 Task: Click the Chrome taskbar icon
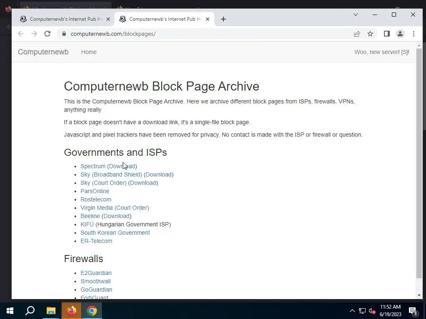coord(92,311)
